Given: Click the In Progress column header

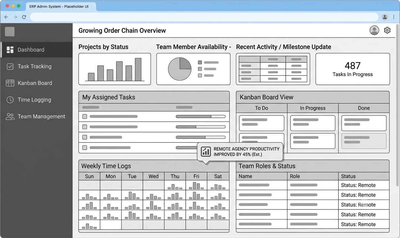Looking at the screenshot, I should pos(313,108).
